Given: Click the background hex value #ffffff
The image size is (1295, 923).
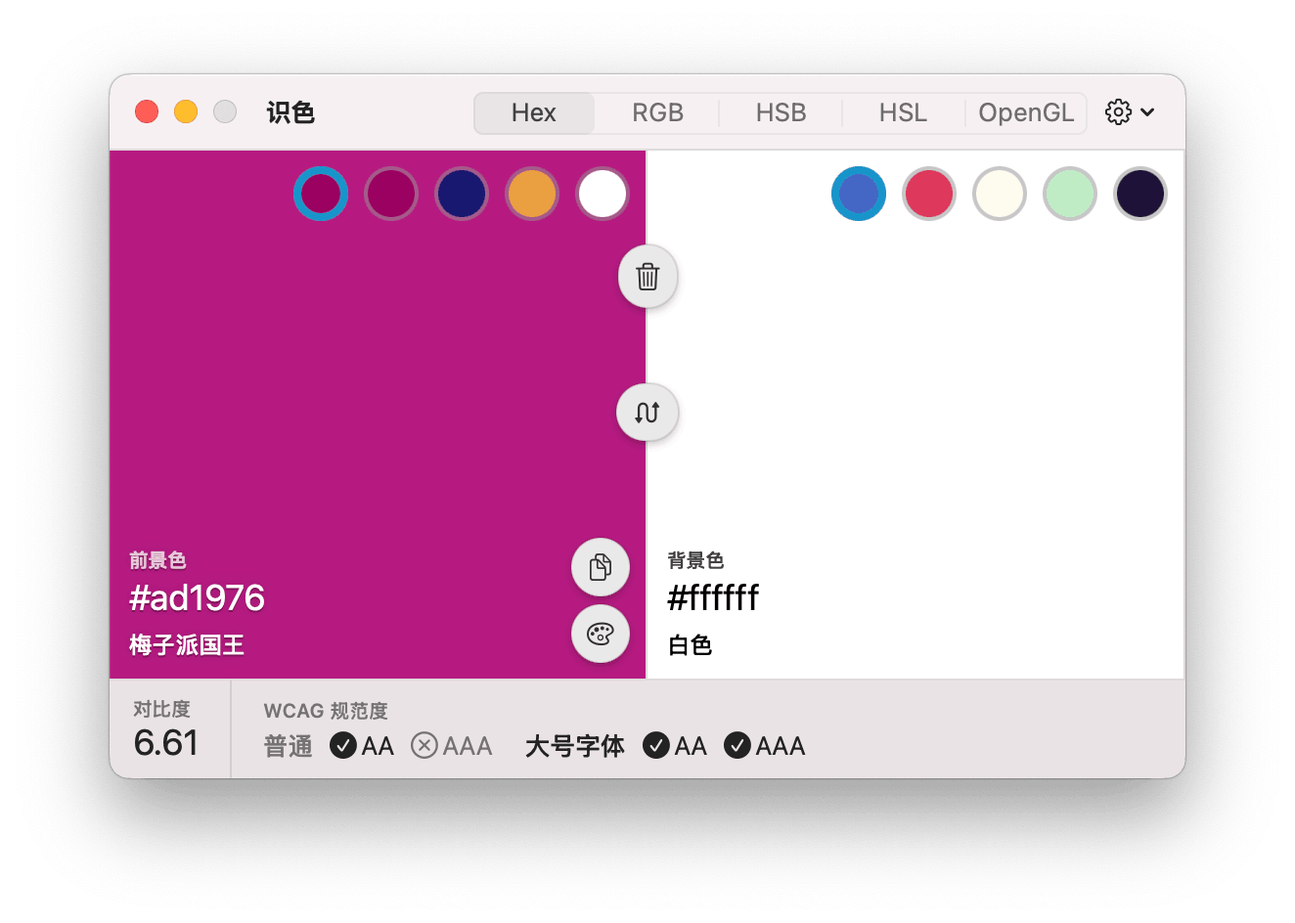Looking at the screenshot, I should coord(713,597).
